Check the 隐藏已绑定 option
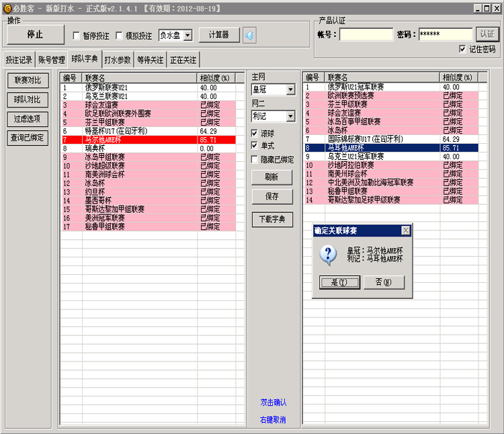Screen dimensions: 504x434 255,160
